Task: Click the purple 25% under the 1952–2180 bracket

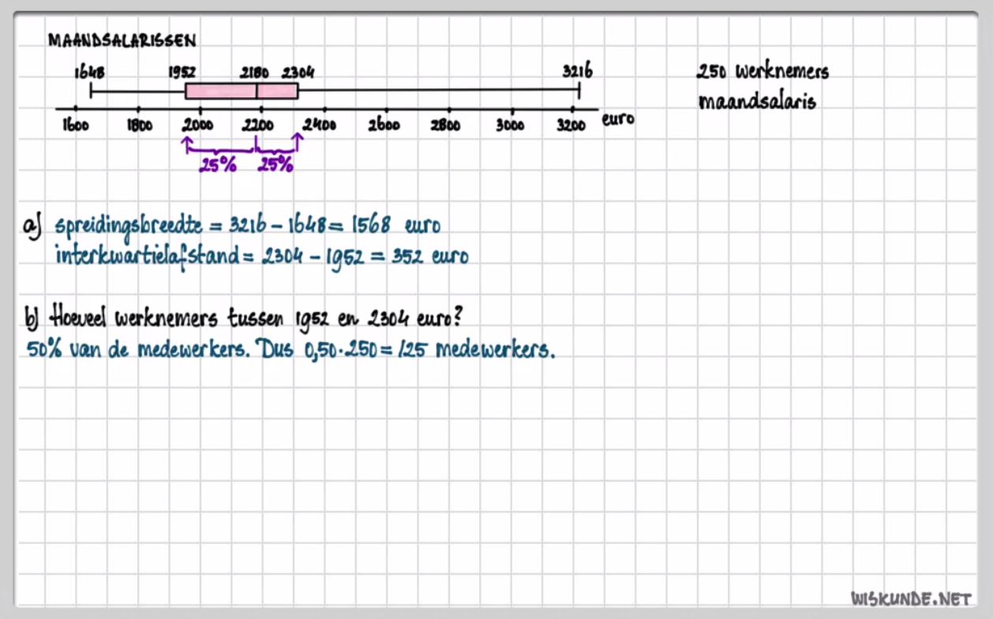Action: (x=217, y=166)
